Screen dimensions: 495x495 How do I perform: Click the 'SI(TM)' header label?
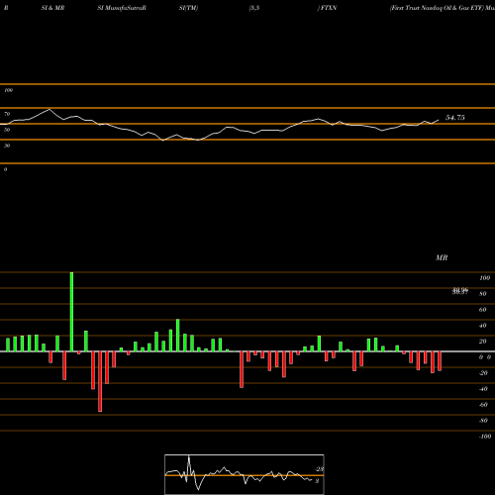click(188, 8)
